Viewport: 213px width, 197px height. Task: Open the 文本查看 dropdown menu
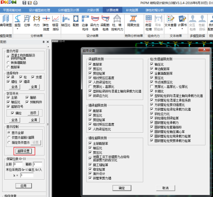click(170, 29)
